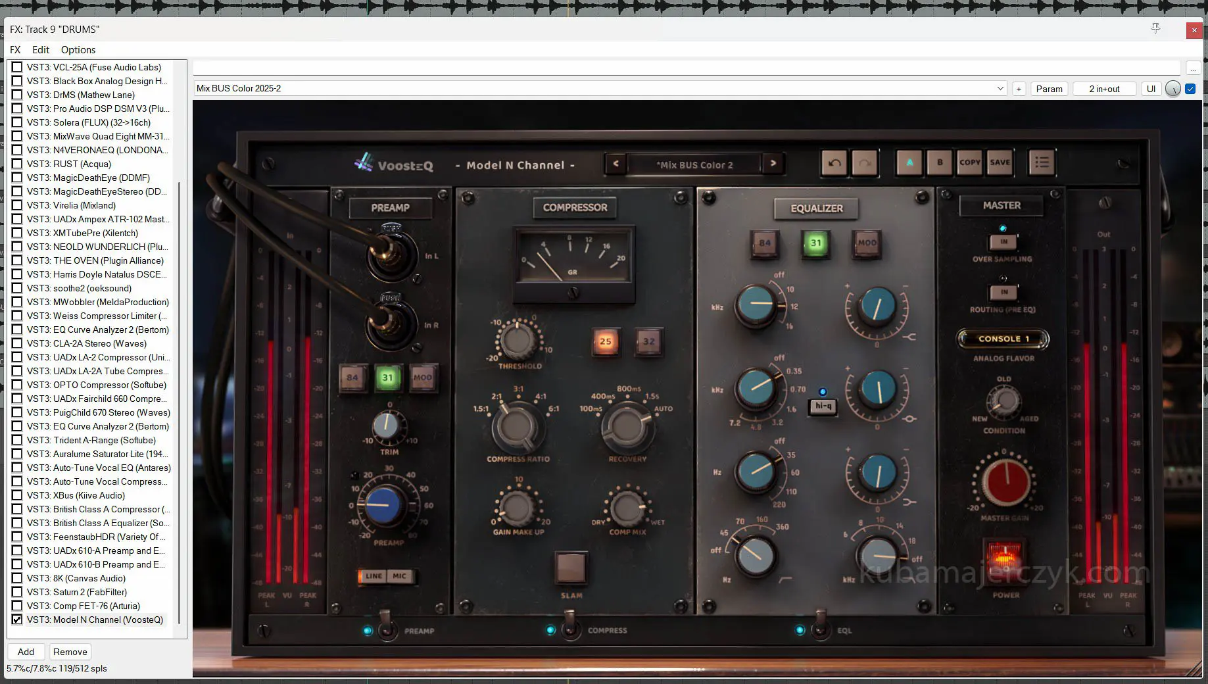Click the undo arrow in plugin header

coord(834,163)
